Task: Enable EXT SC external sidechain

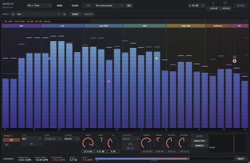Action: coord(130,148)
